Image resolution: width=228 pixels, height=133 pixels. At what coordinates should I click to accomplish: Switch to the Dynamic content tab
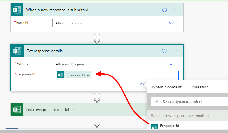[166, 87]
